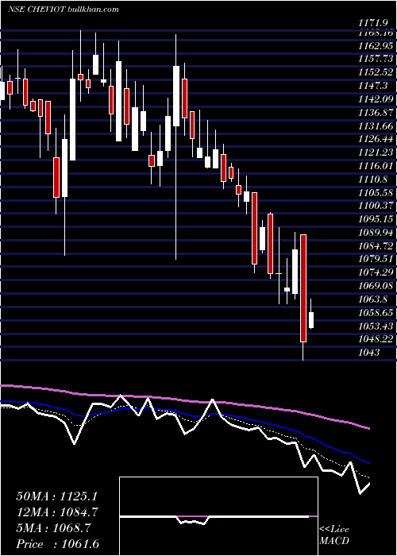397x556 pixels.
Task: Click the 1116.01 price axis label
Action: click(376, 166)
